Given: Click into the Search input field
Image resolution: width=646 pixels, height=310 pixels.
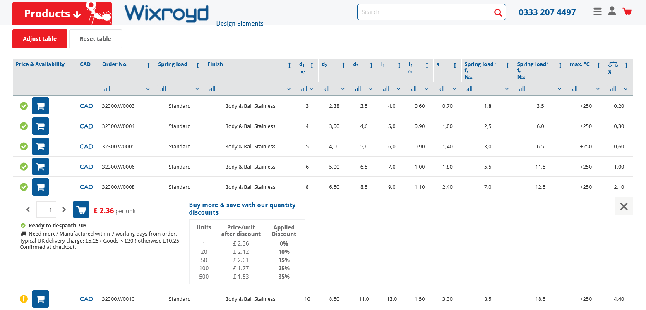Looking at the screenshot, I should [424, 12].
